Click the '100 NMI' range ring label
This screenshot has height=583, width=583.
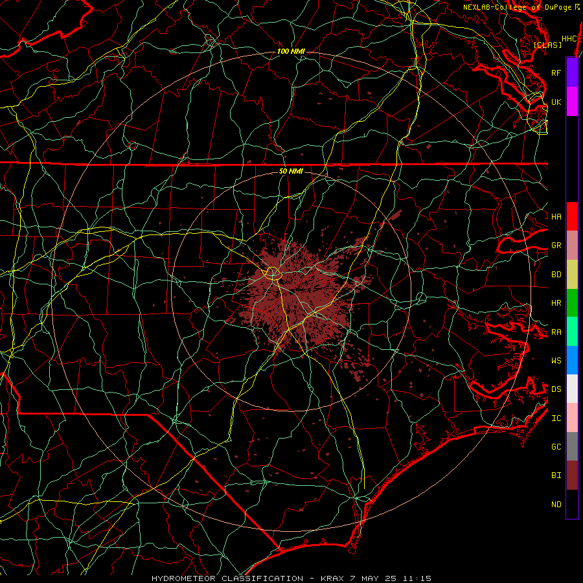[x=291, y=51]
